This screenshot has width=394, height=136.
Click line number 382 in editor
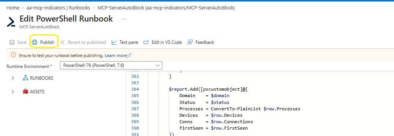pyautogui.click(x=135, y=76)
